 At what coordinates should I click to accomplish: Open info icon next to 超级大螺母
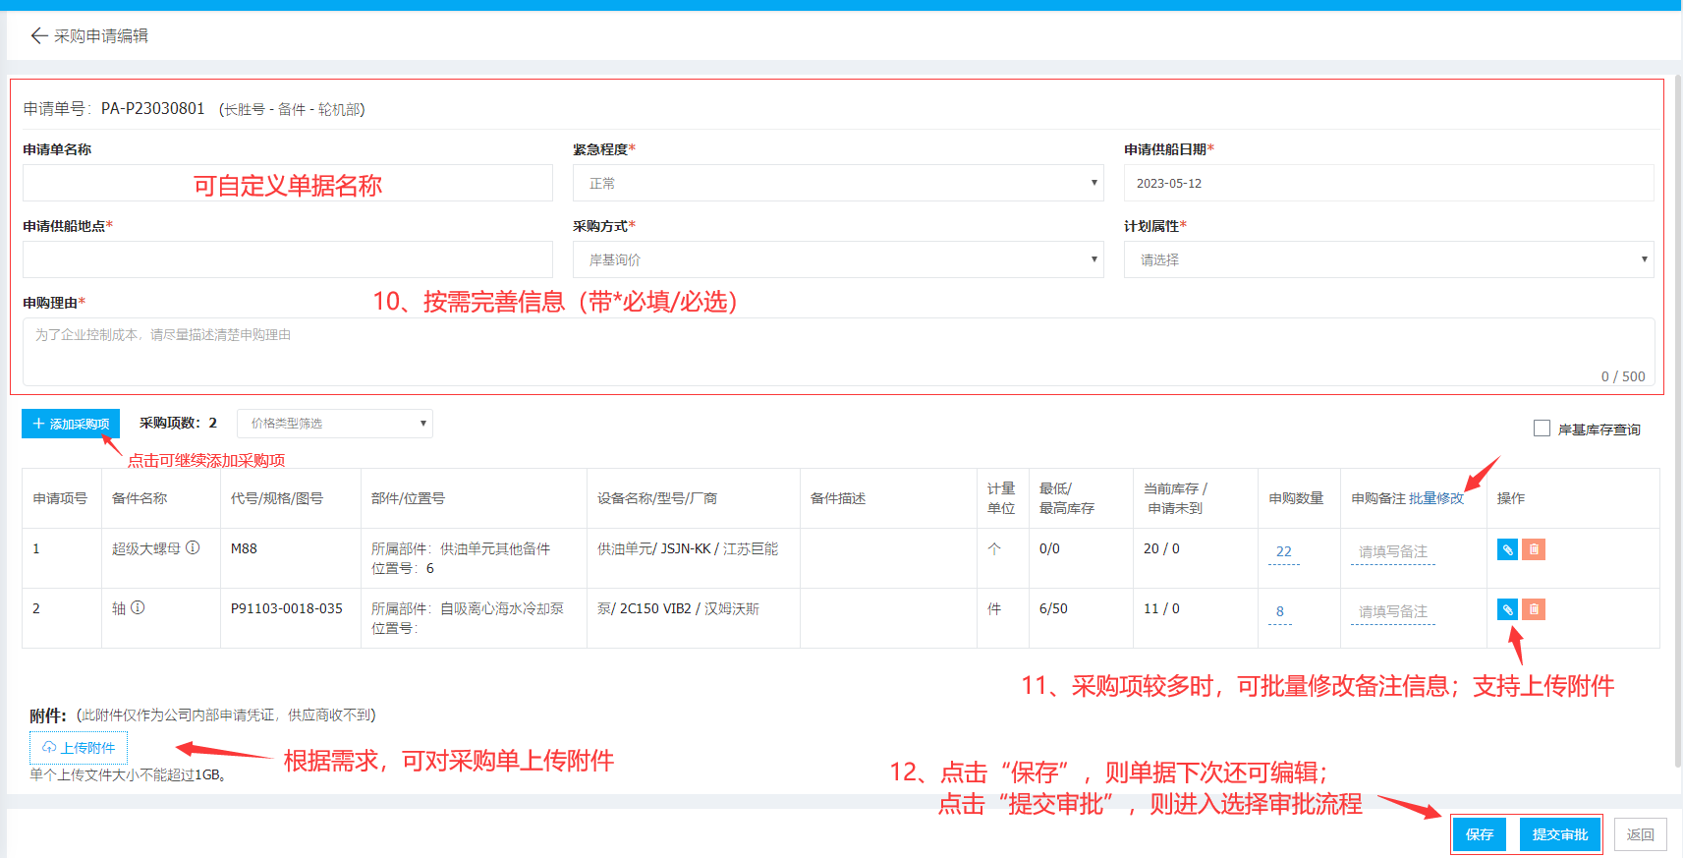click(x=193, y=547)
